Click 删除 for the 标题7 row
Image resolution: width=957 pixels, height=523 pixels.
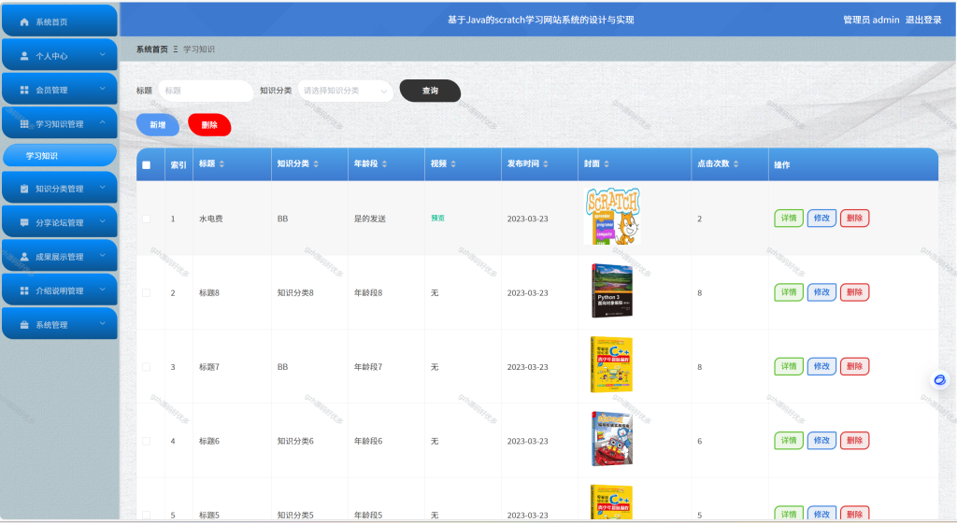click(x=854, y=366)
